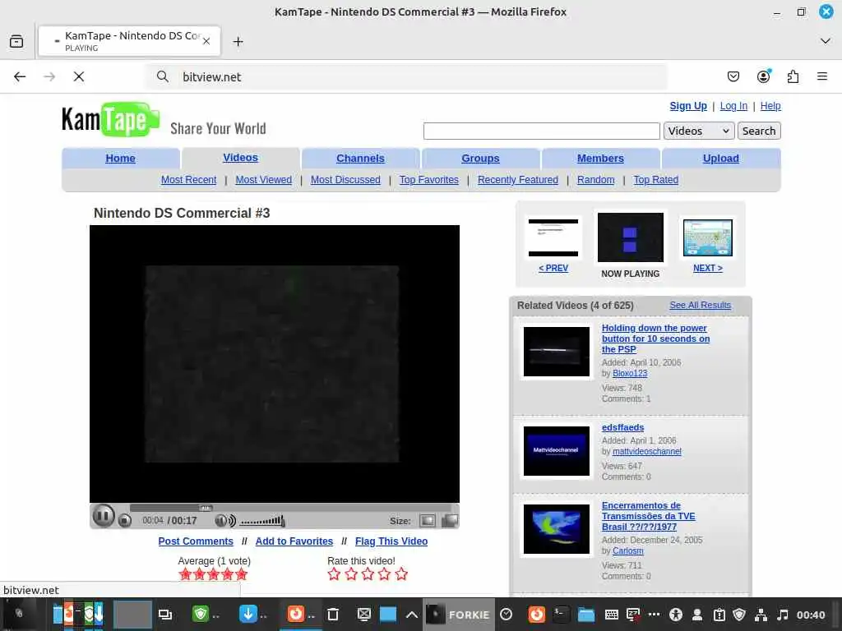Open the Top Rated link

[x=655, y=180]
